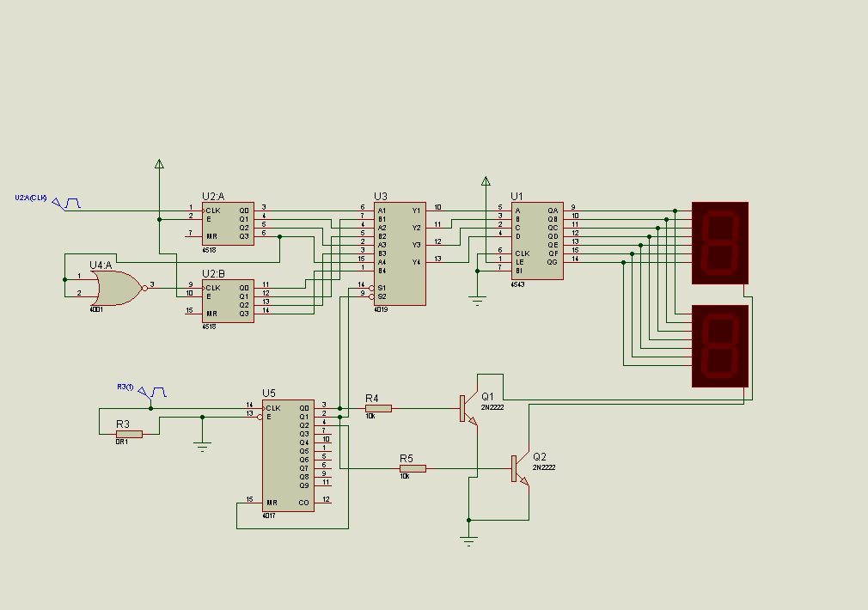The image size is (868, 610).
Task: Click the R4 reference label
Action: click(372, 399)
